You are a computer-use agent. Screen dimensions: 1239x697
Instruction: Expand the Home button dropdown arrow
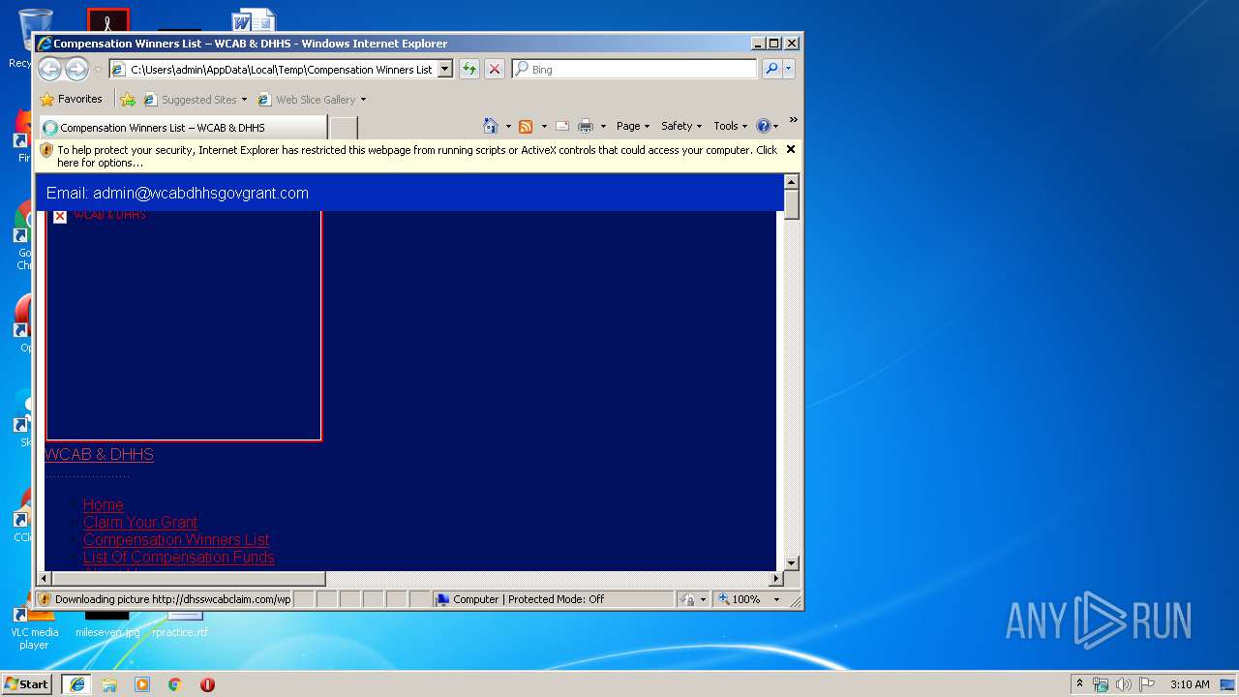pos(508,126)
